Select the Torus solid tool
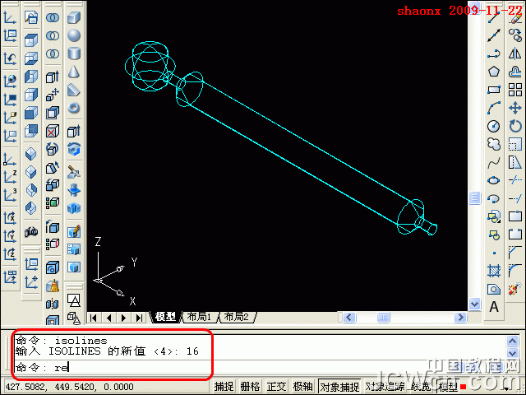 pyautogui.click(x=73, y=108)
